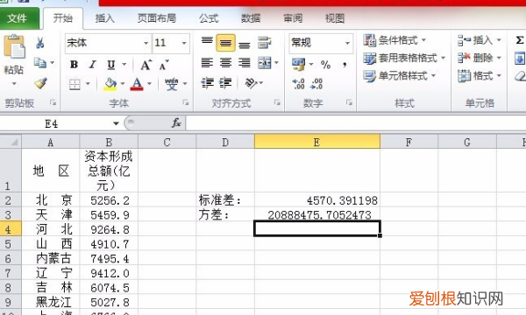Select the row 4 header
Screen dimensions: 526x315
pyautogui.click(x=11, y=229)
